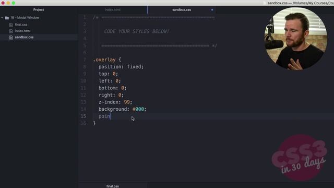Click the index.html file icon
This screenshot has width=334, height=188.
coord(11,31)
